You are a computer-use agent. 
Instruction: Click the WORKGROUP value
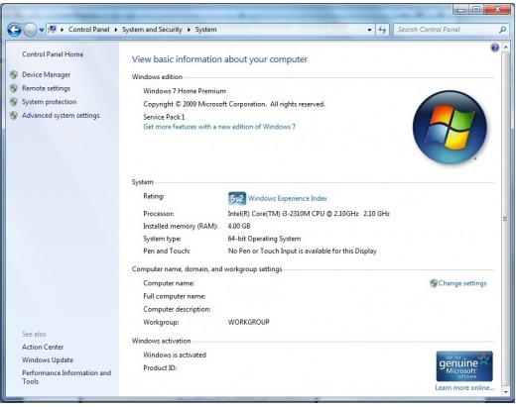coord(249,322)
